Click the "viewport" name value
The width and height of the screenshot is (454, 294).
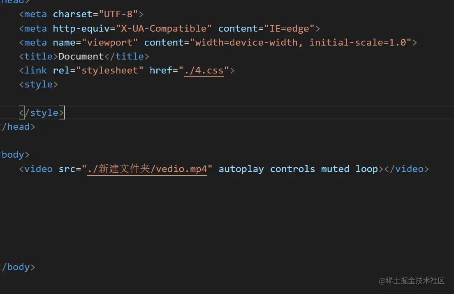(x=110, y=42)
